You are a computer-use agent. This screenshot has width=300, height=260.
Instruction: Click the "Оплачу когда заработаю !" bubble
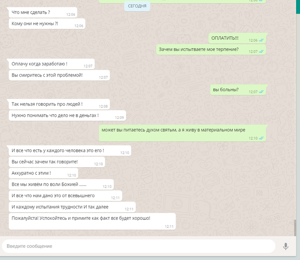tap(52, 64)
